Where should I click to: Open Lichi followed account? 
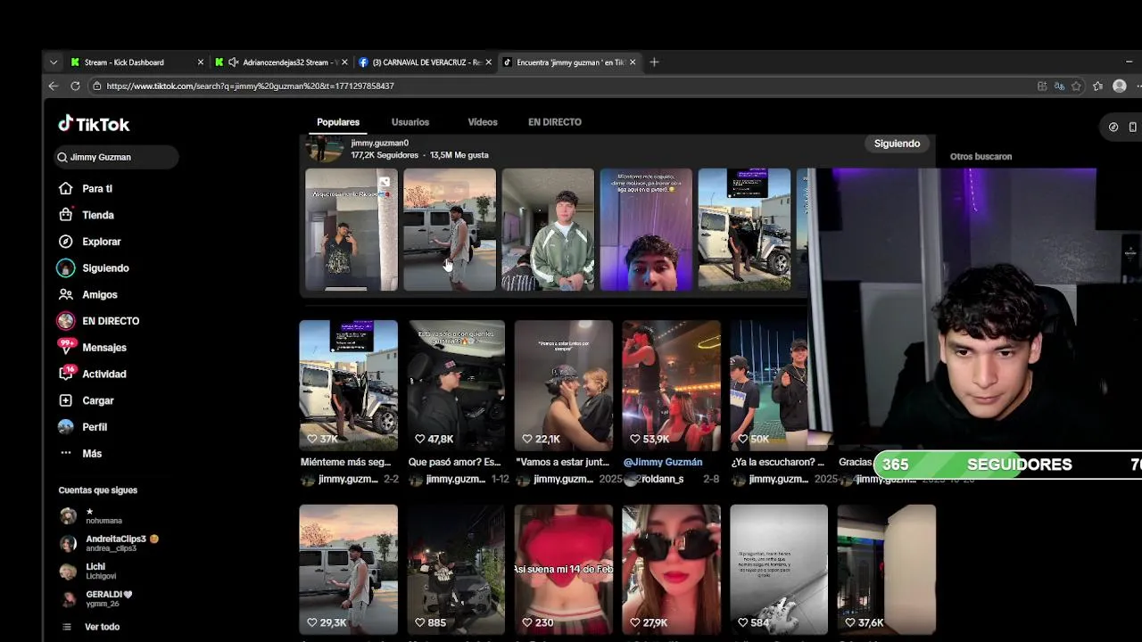(x=87, y=571)
